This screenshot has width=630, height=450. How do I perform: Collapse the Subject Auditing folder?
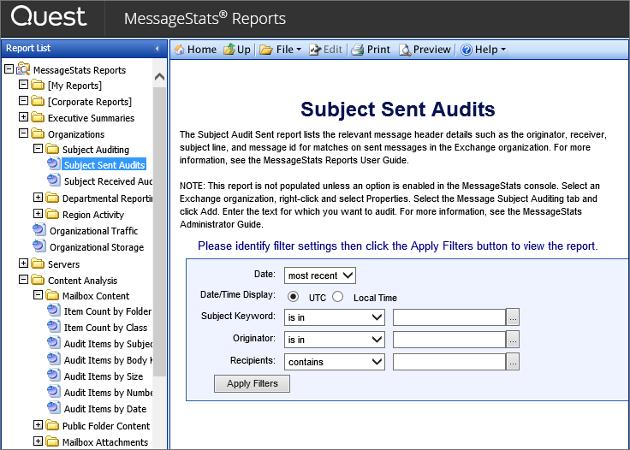[x=39, y=149]
